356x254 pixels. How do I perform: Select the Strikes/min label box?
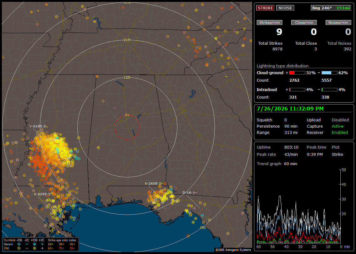[270, 23]
